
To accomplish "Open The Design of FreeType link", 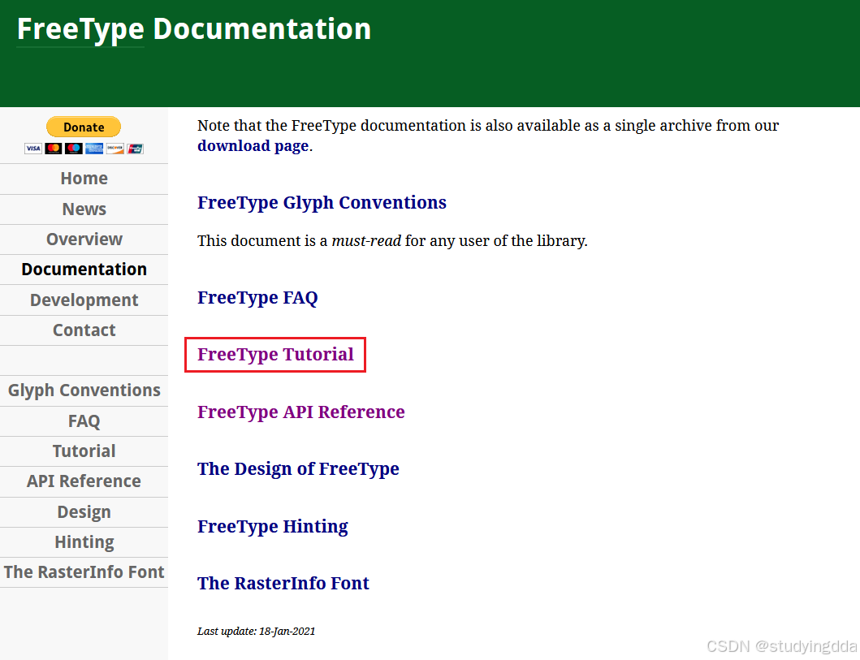I will 298,469.
